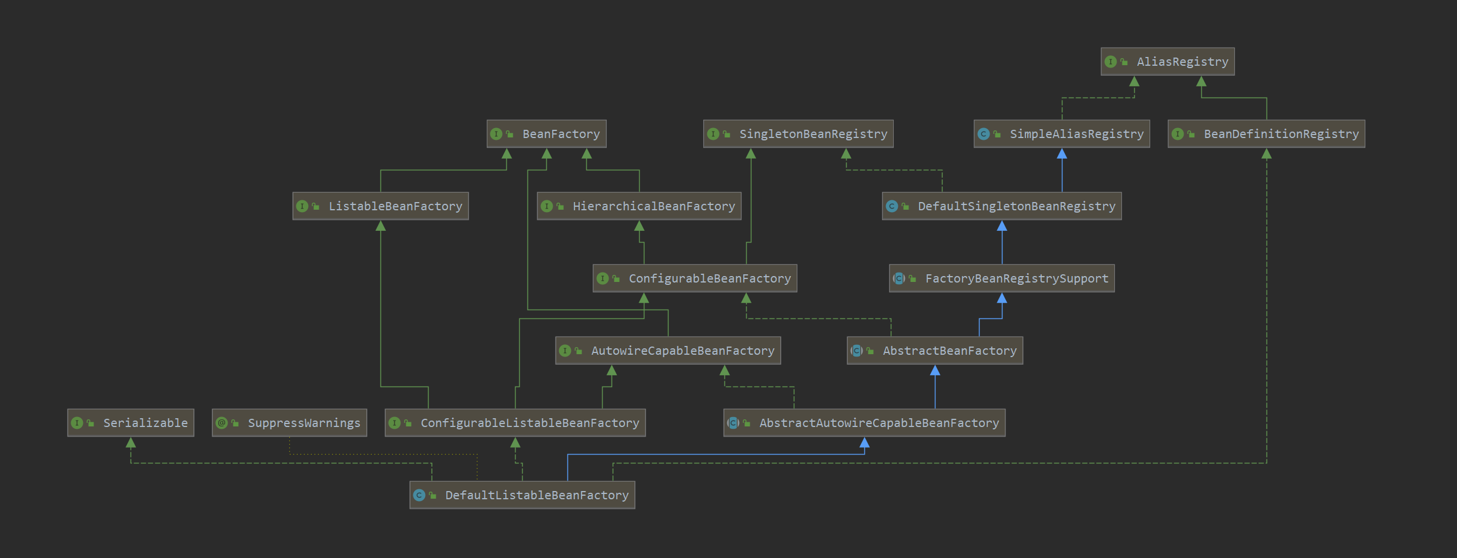Click the interface icon on BeanFactory node
This screenshot has width=1457, height=558.
(x=496, y=134)
